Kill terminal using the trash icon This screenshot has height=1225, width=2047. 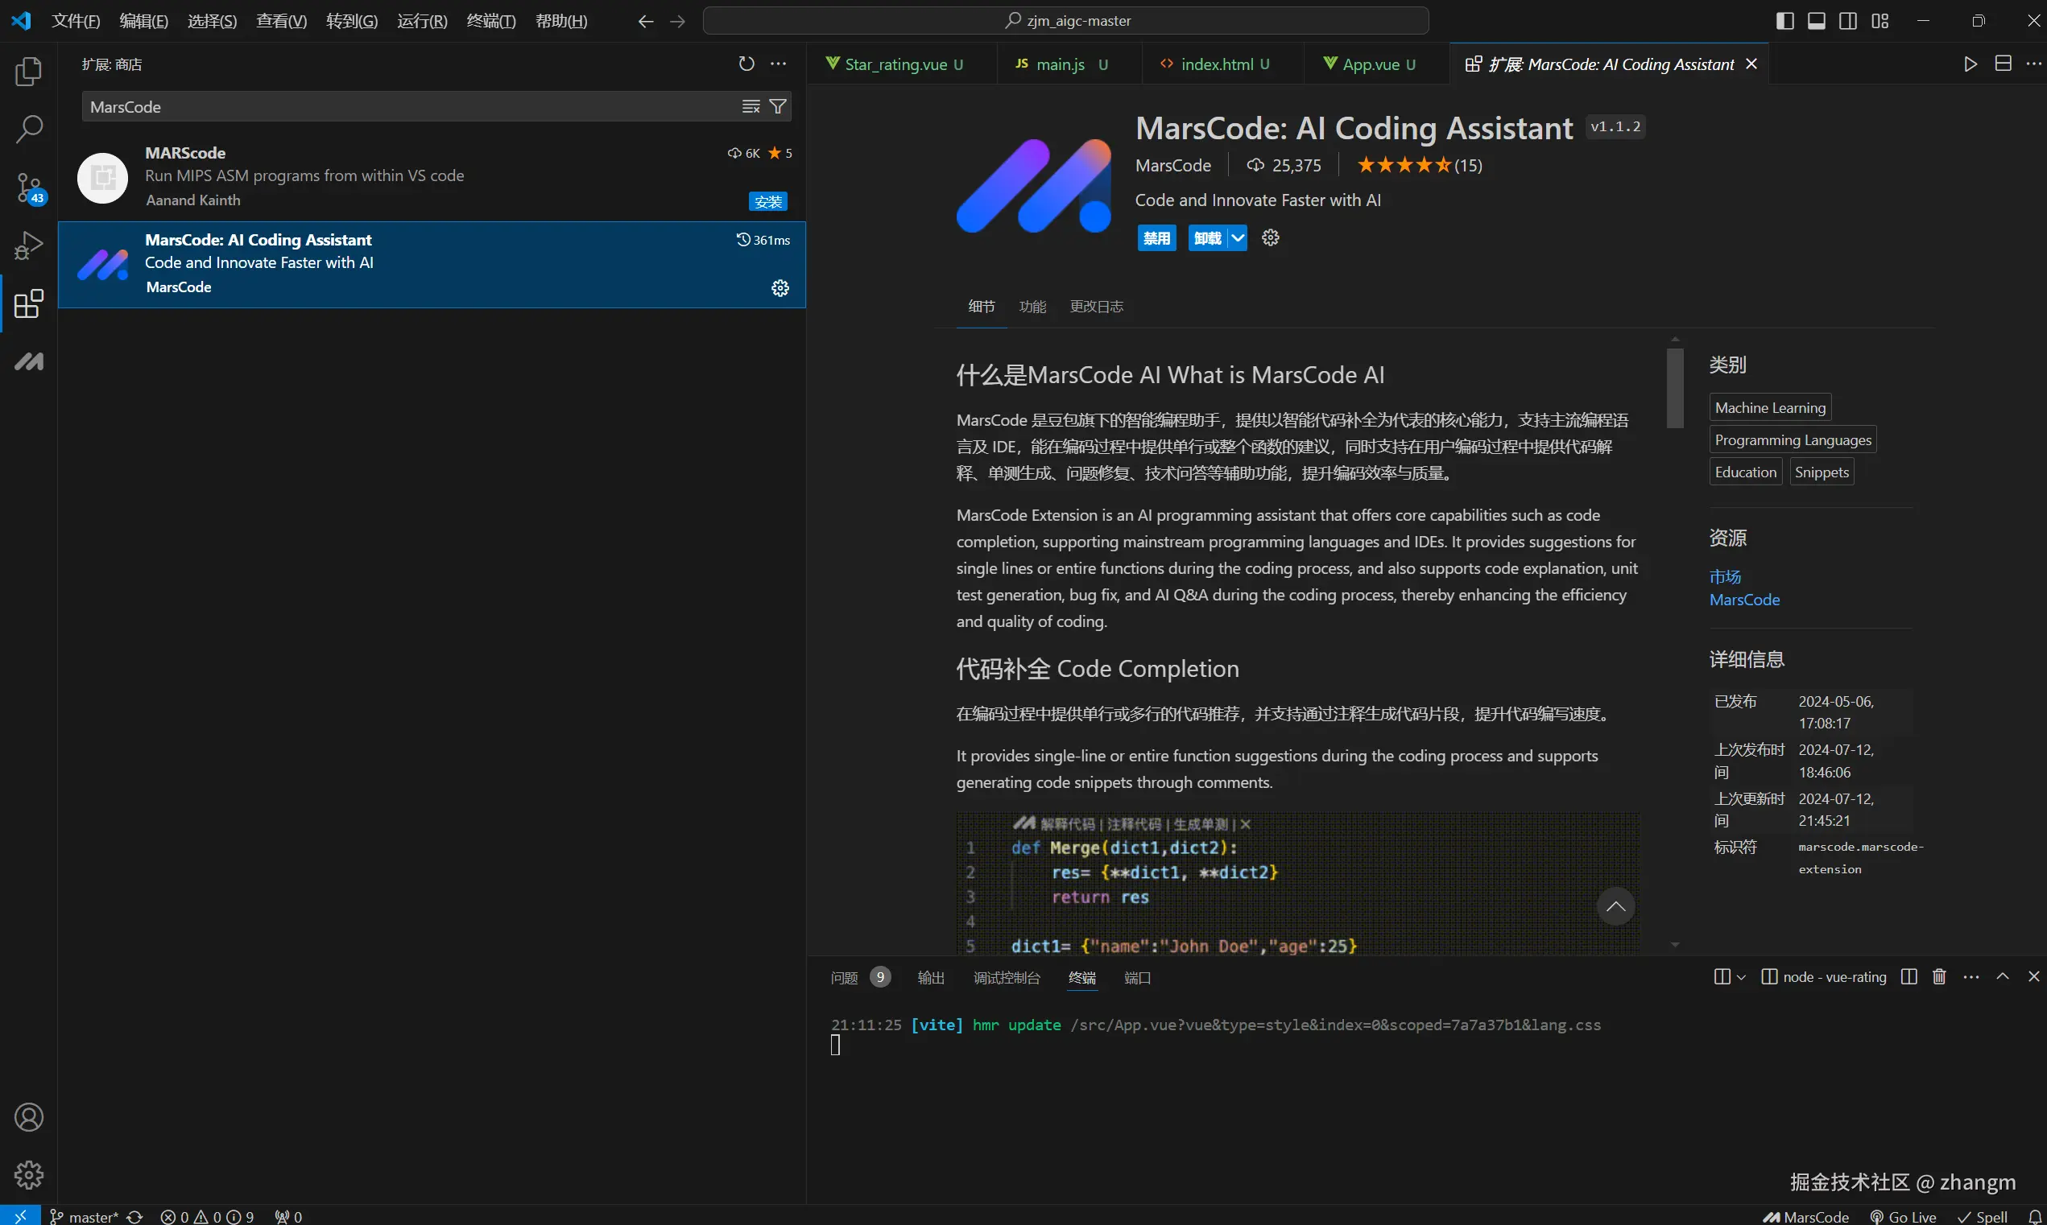[x=1940, y=977]
